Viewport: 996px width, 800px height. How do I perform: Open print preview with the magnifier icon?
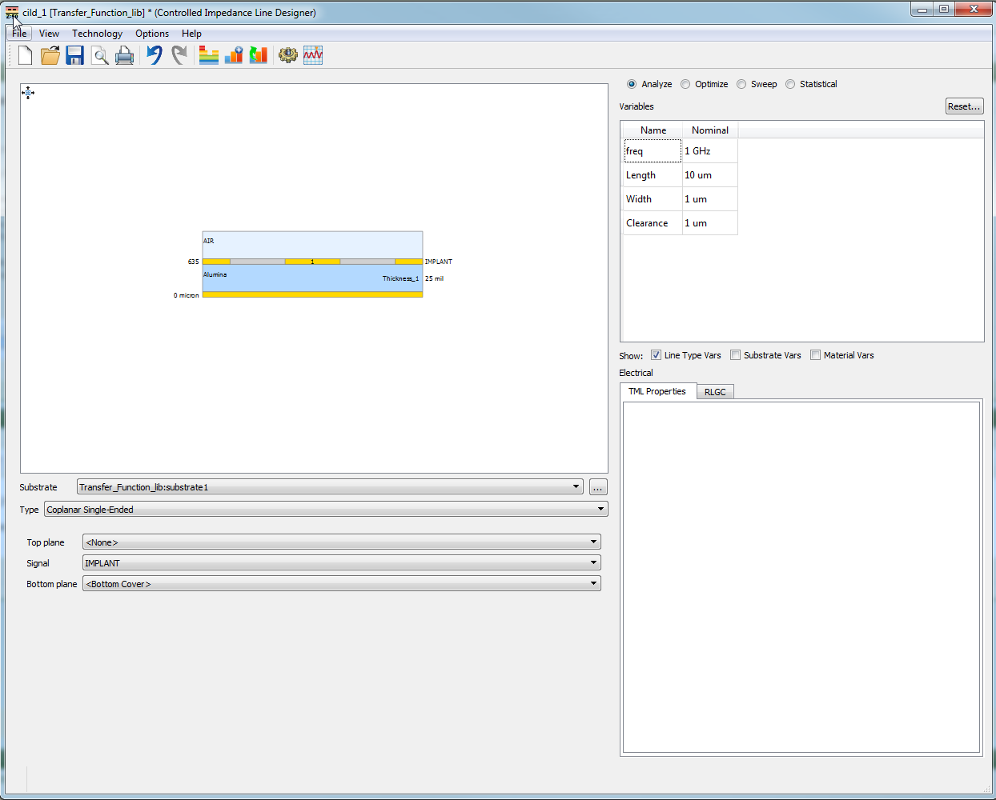click(100, 55)
